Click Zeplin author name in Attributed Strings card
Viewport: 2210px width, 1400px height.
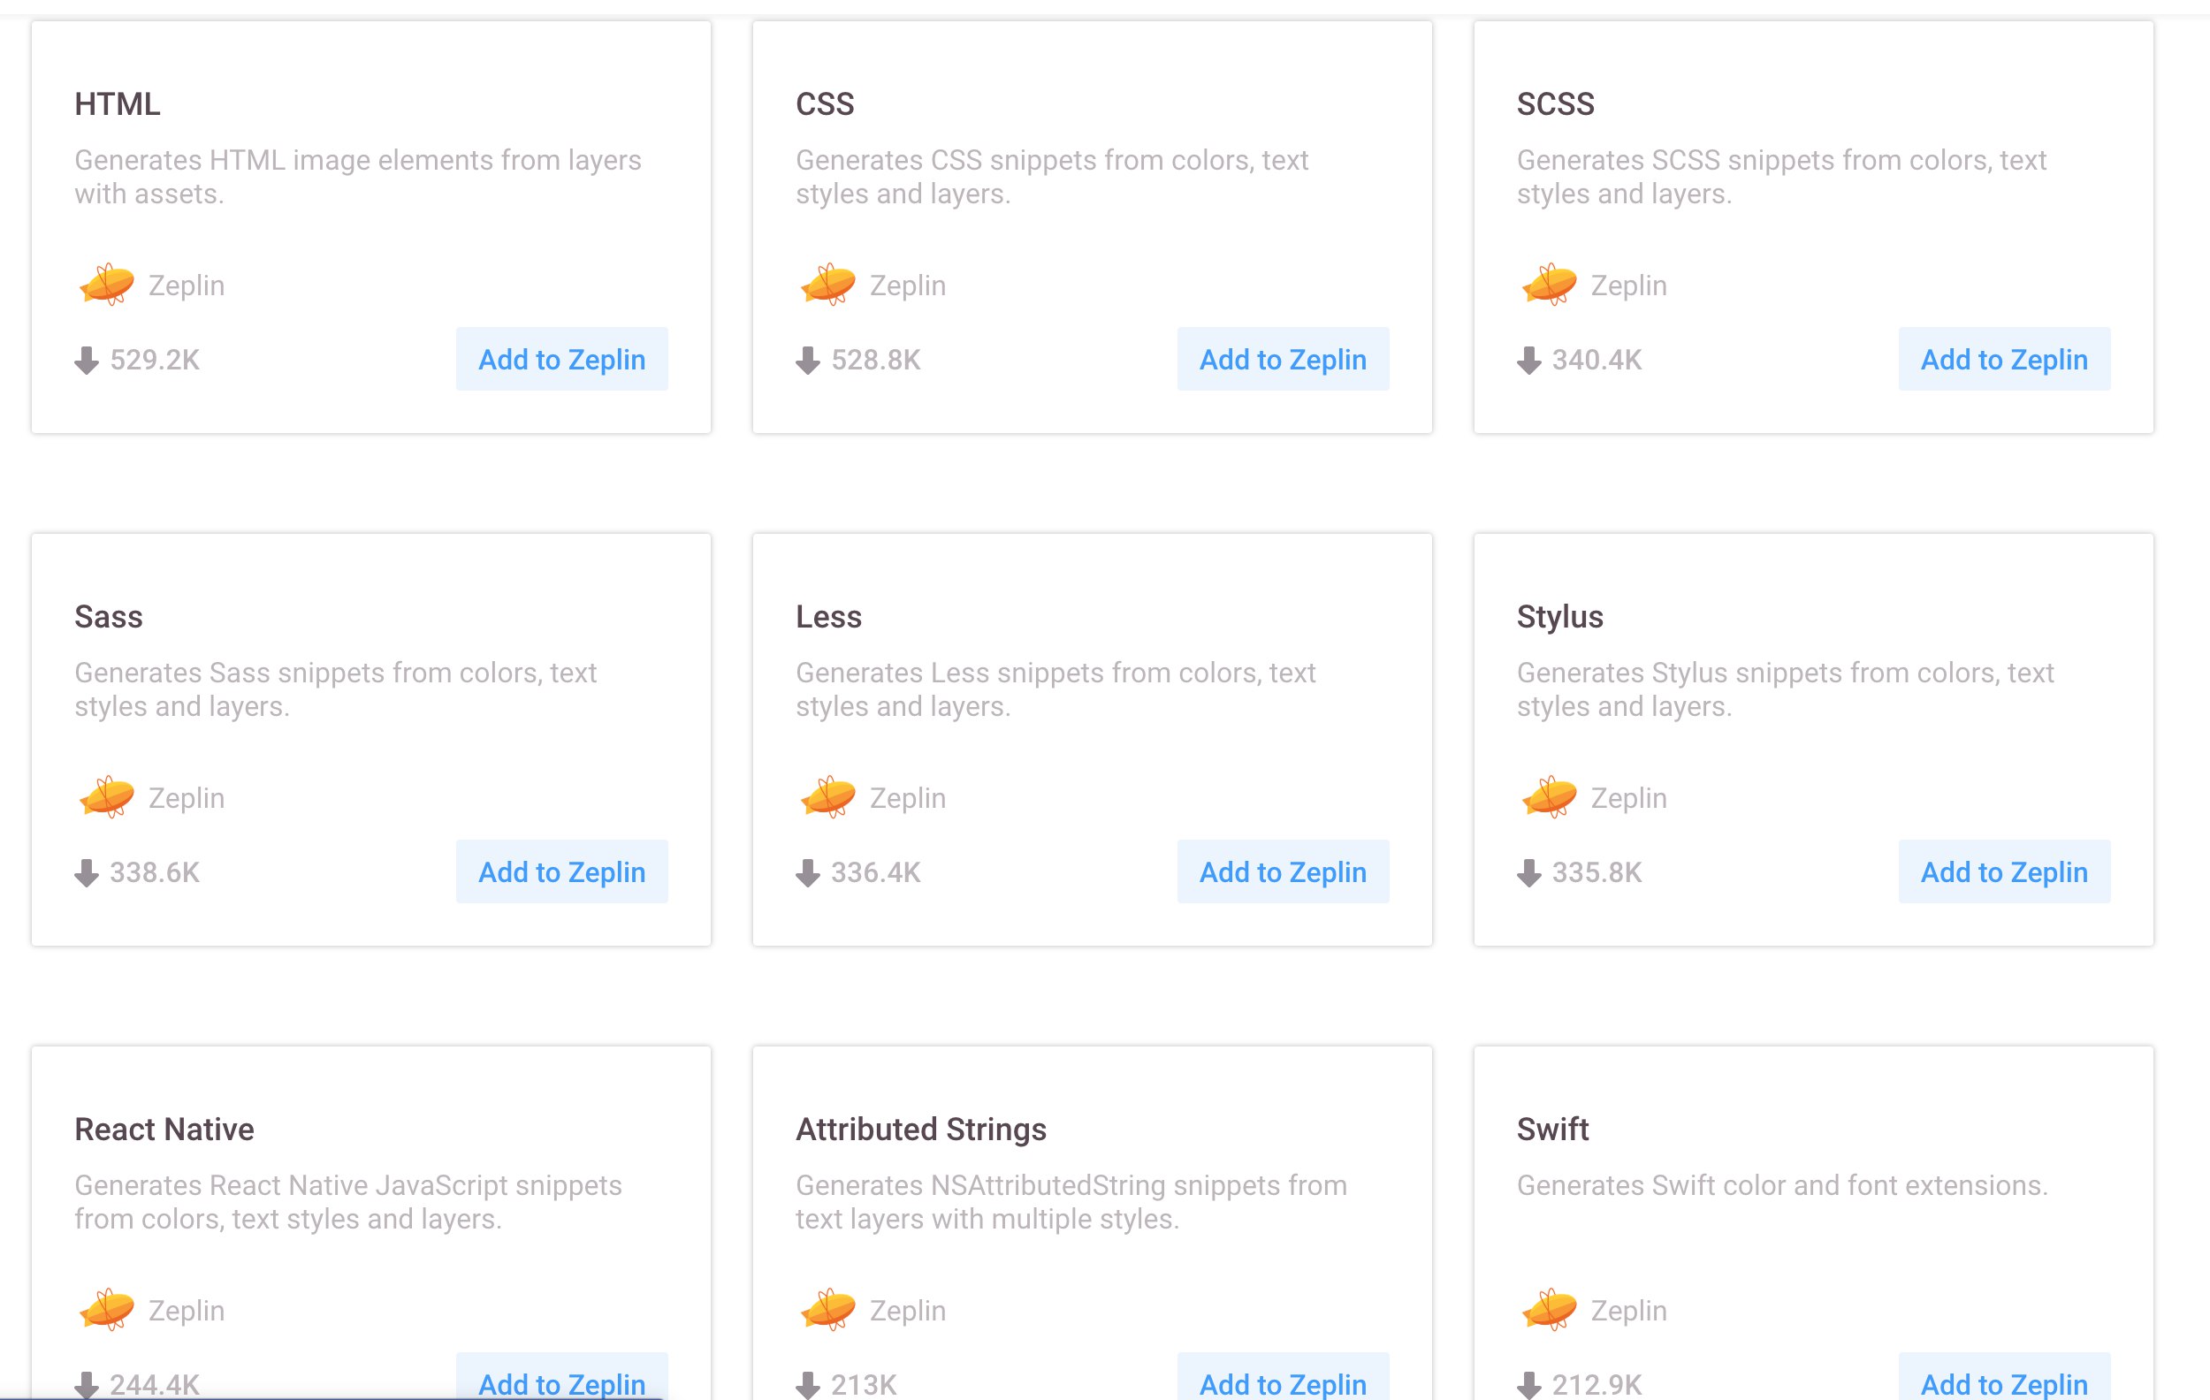click(x=908, y=1311)
